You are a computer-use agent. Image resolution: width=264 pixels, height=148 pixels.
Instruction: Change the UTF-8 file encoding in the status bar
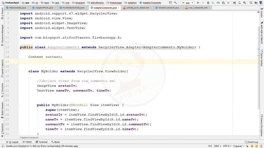click(227, 146)
